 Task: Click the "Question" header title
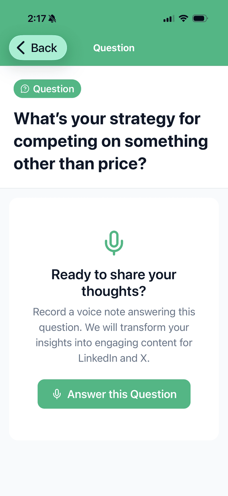click(114, 48)
